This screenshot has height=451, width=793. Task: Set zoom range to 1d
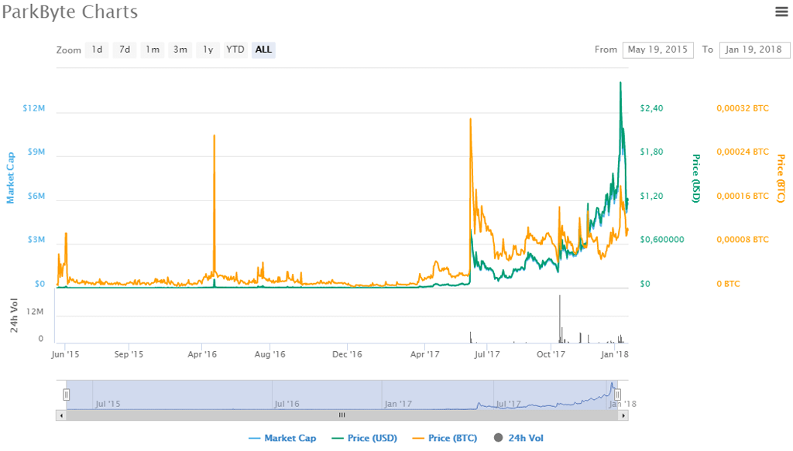pos(97,50)
